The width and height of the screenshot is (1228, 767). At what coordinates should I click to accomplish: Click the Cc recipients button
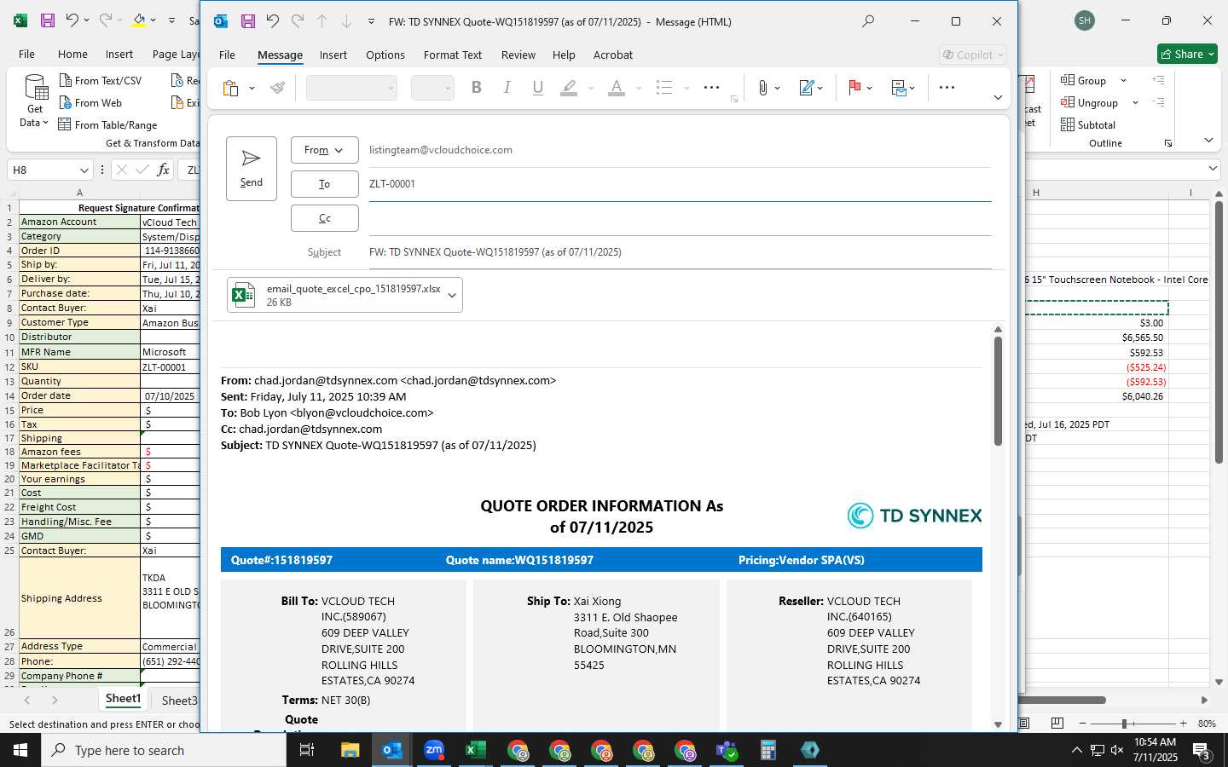point(324,218)
